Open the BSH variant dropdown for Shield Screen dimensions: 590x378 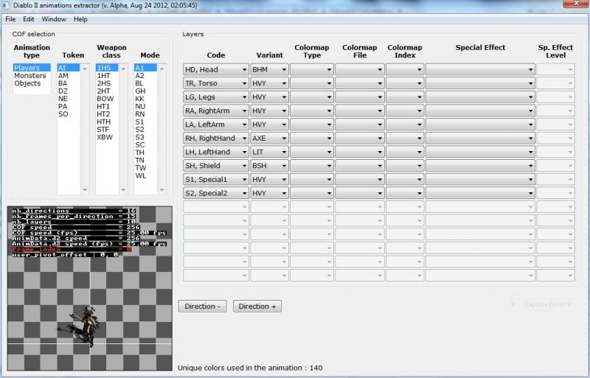(269, 166)
